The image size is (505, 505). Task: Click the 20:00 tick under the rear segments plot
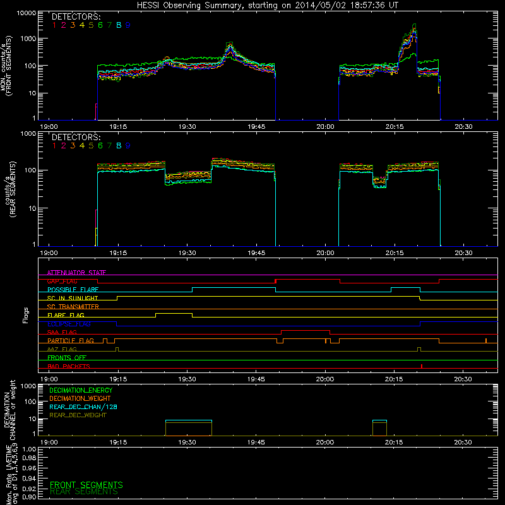[x=325, y=253]
